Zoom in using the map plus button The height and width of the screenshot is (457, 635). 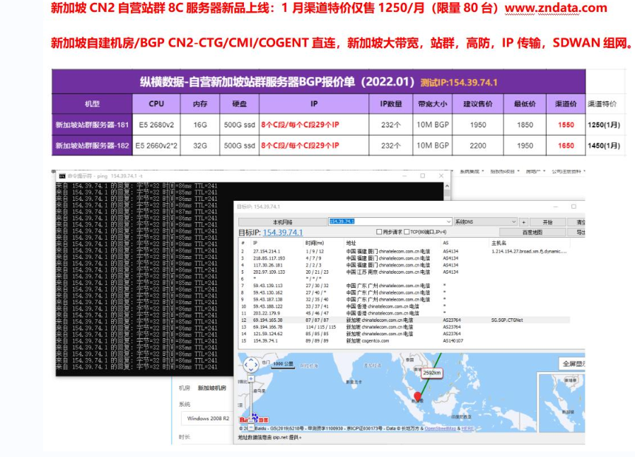click(x=251, y=378)
